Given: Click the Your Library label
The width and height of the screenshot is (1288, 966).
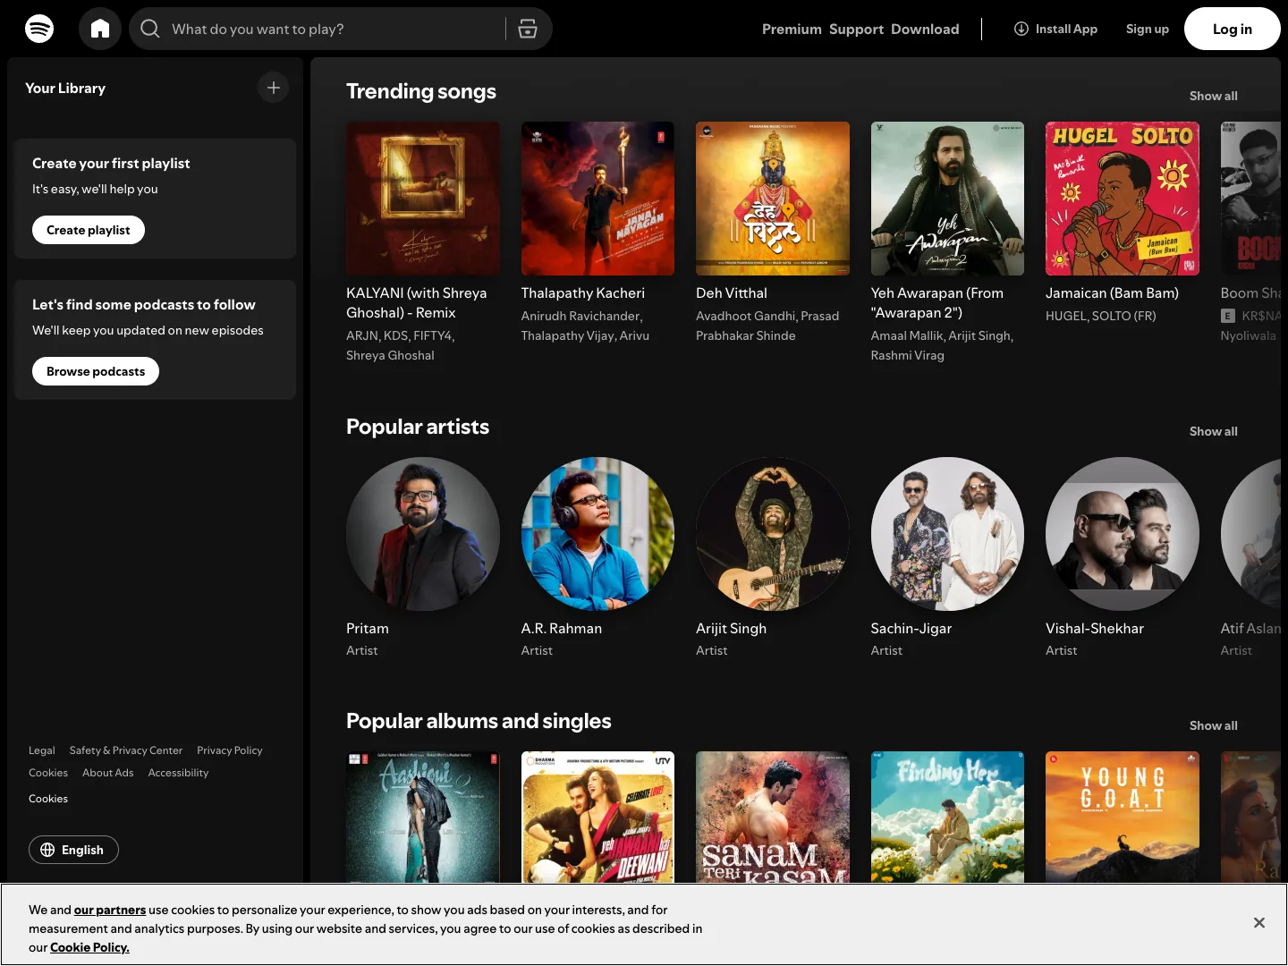Looking at the screenshot, I should pyautogui.click(x=65, y=88).
